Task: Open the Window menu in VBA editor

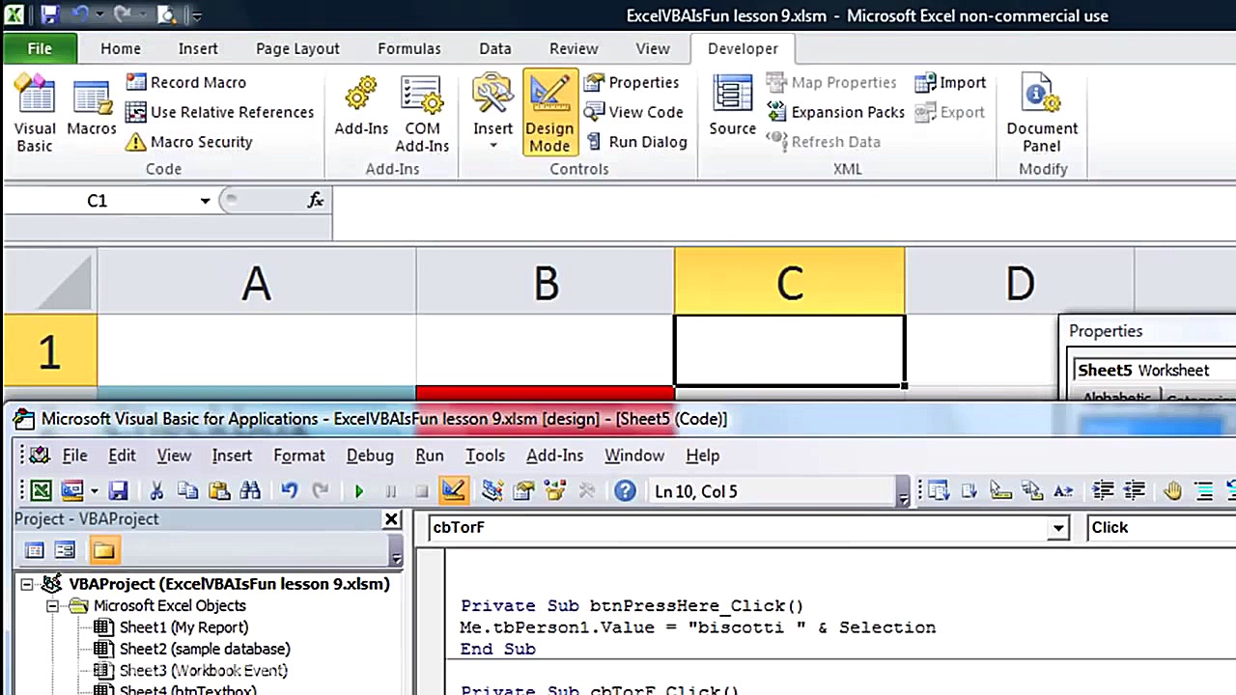Action: pos(634,456)
